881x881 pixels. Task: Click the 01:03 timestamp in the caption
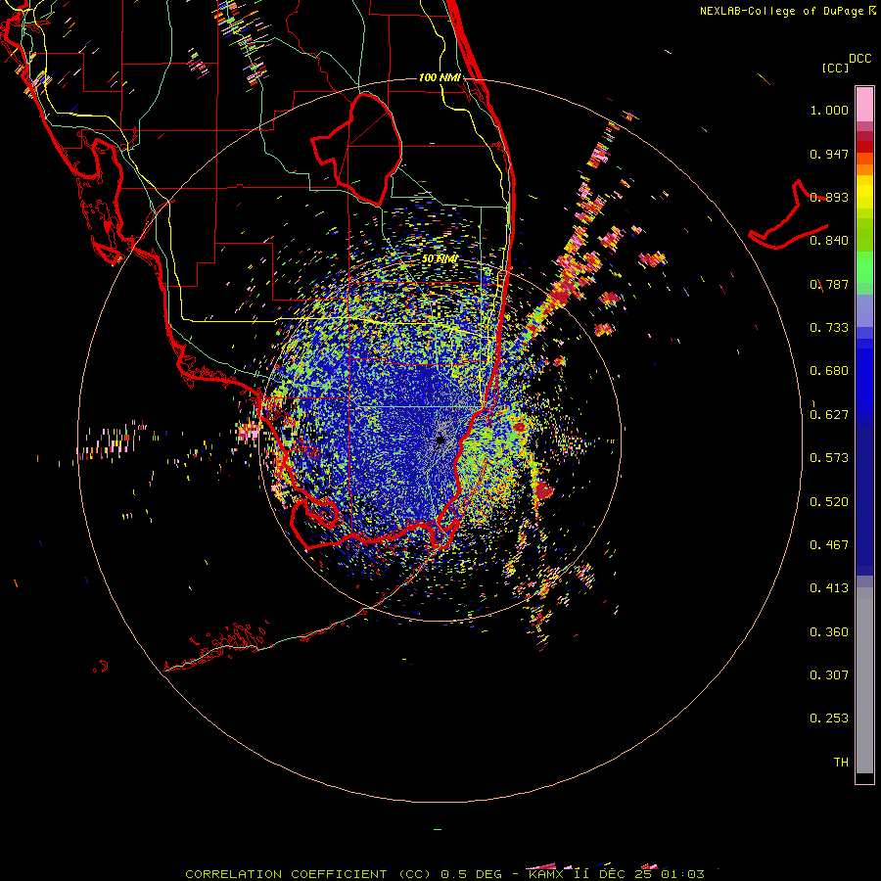682,874
